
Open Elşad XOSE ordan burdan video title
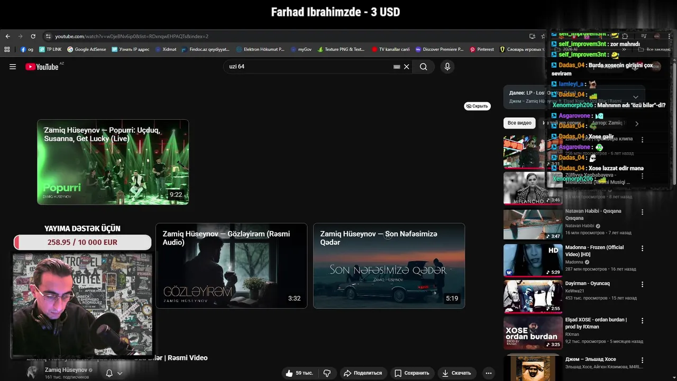596,323
